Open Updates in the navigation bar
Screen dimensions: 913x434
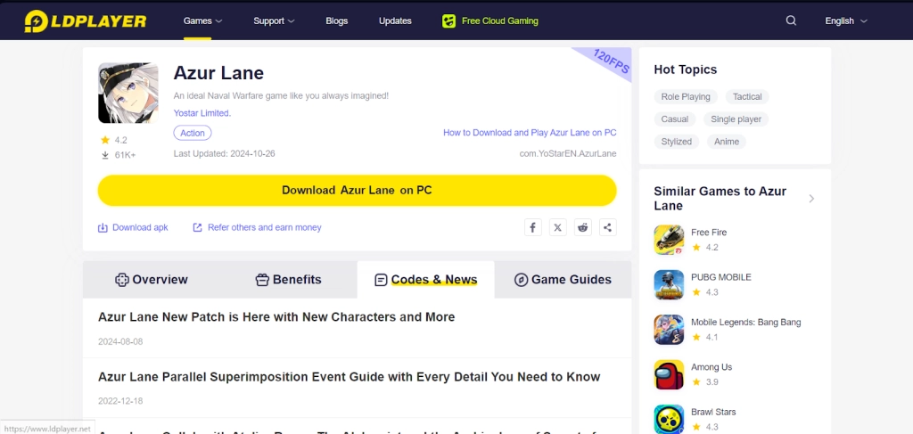pyautogui.click(x=395, y=21)
